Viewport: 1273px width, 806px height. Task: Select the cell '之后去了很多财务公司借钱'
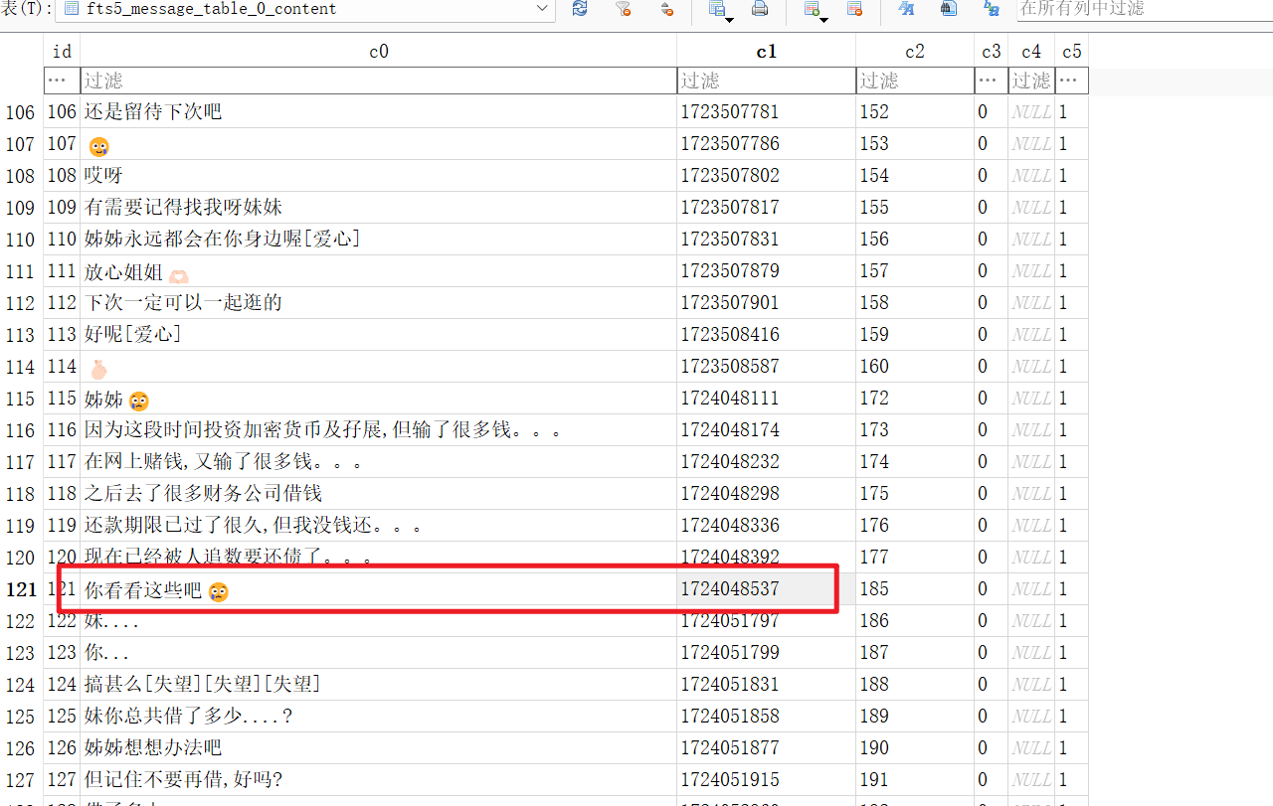click(378, 494)
